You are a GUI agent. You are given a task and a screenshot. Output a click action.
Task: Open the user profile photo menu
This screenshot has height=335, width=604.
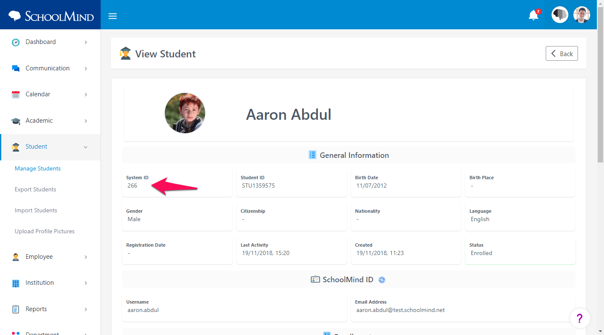pos(581,15)
